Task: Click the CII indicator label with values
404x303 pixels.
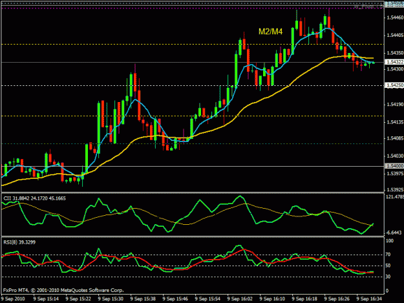Action: pos(34,198)
